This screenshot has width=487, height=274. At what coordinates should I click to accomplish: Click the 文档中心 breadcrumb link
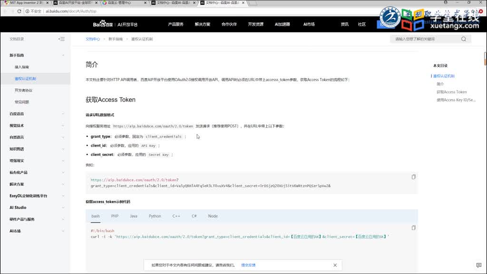(x=93, y=39)
